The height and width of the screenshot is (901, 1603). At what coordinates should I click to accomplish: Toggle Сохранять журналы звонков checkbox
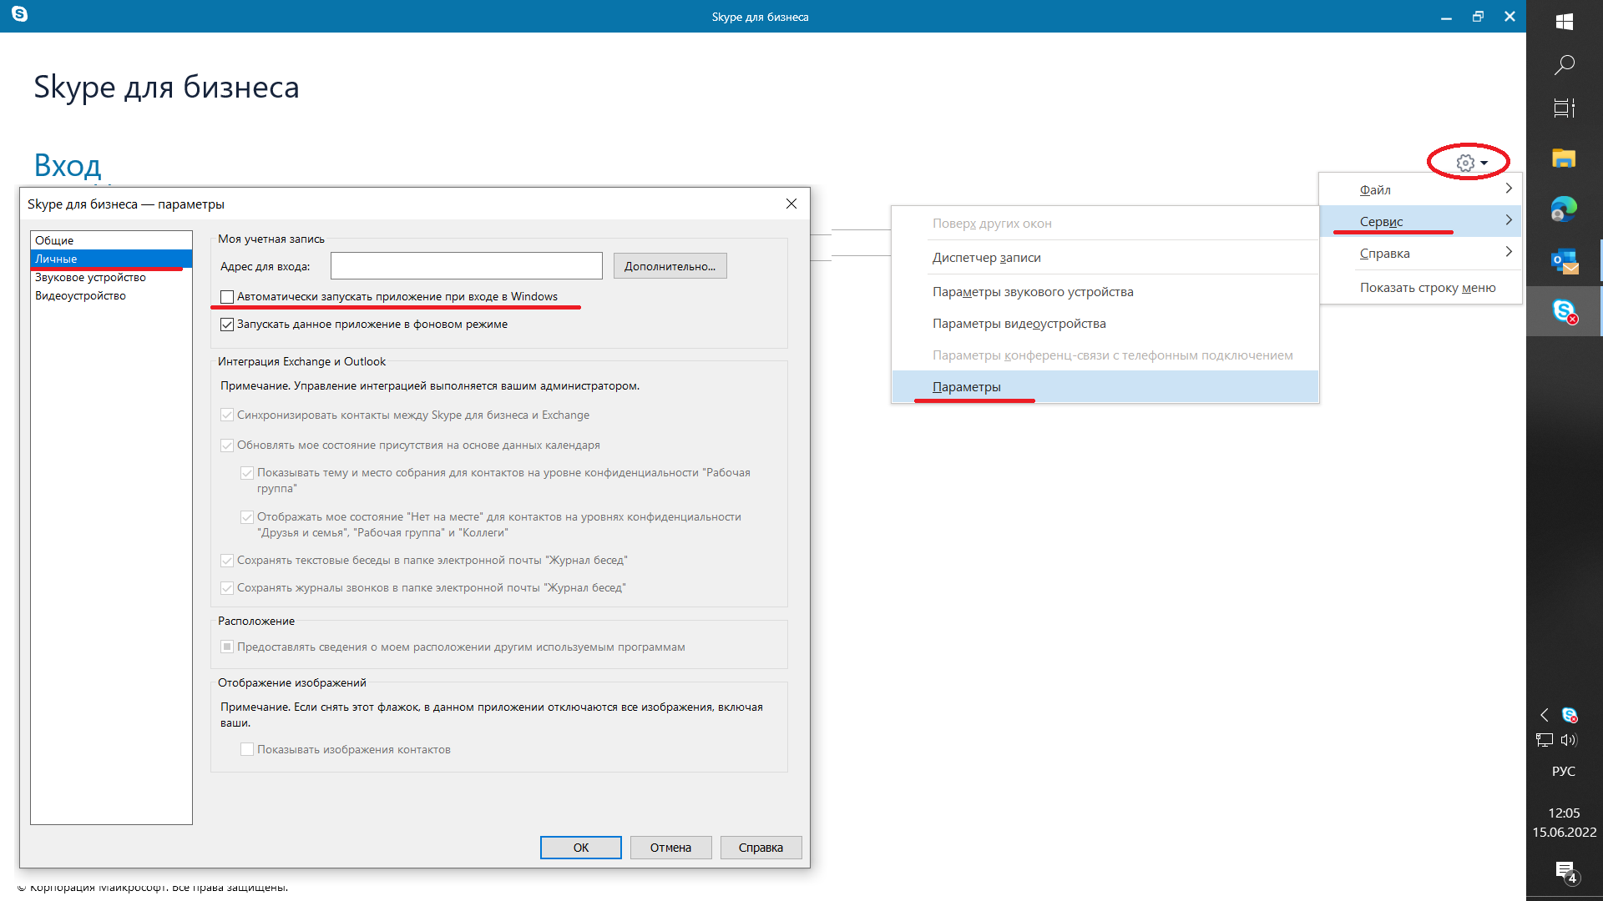[x=227, y=588]
